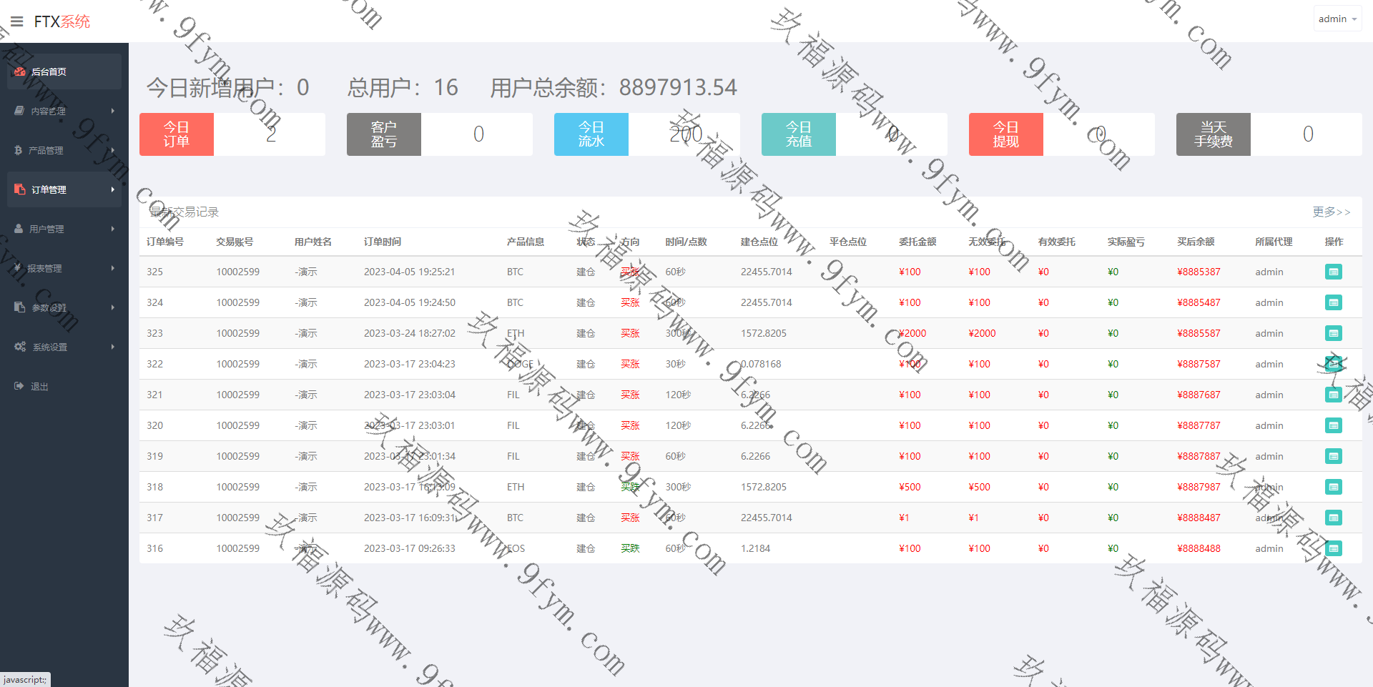Click the 后台首页 dashboard icon

point(20,71)
